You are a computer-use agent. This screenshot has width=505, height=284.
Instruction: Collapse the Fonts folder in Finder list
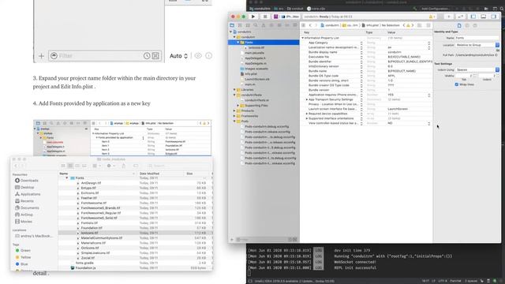pyautogui.click(x=67, y=177)
